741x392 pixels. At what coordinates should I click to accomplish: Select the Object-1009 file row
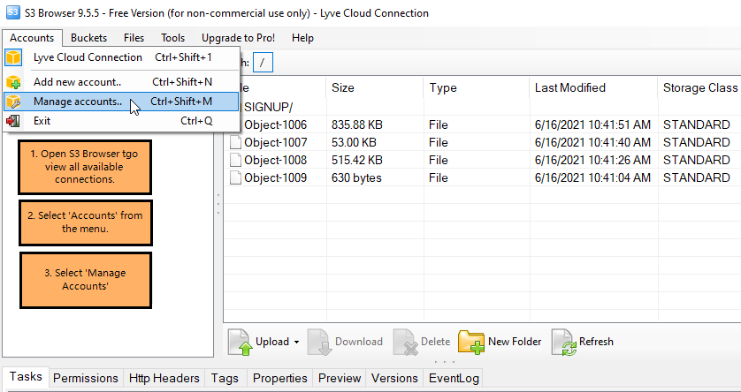(276, 178)
